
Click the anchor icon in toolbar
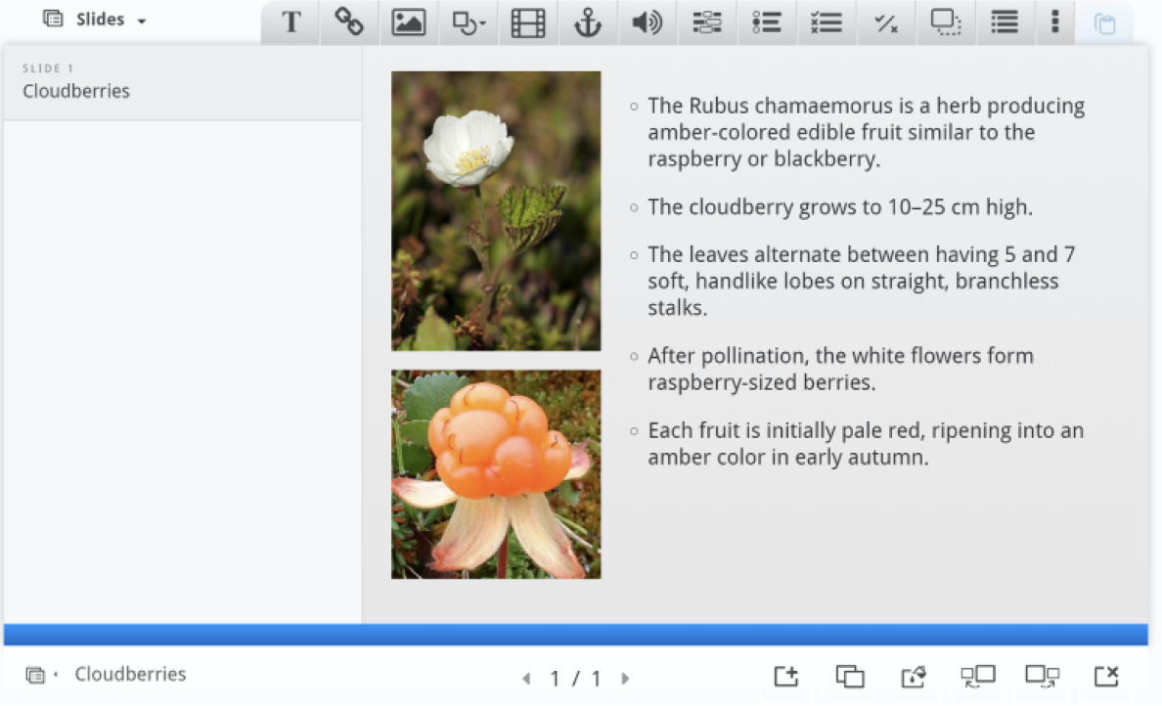pos(587,22)
